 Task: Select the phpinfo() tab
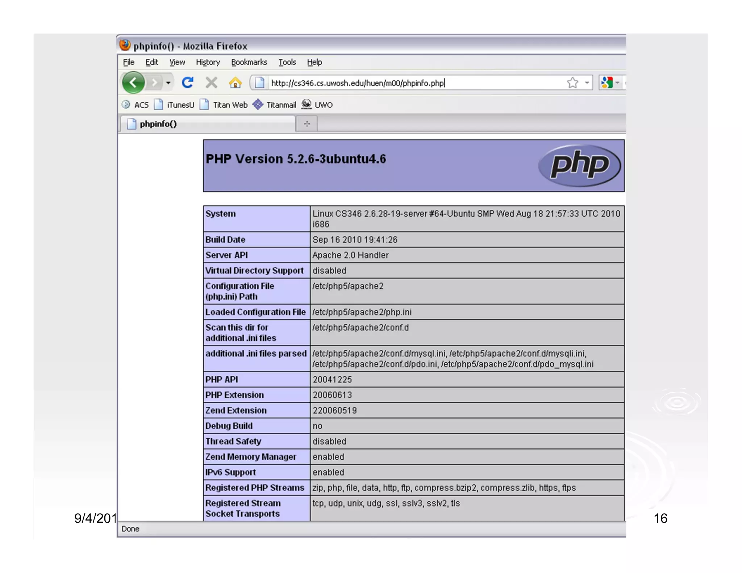[x=207, y=124]
